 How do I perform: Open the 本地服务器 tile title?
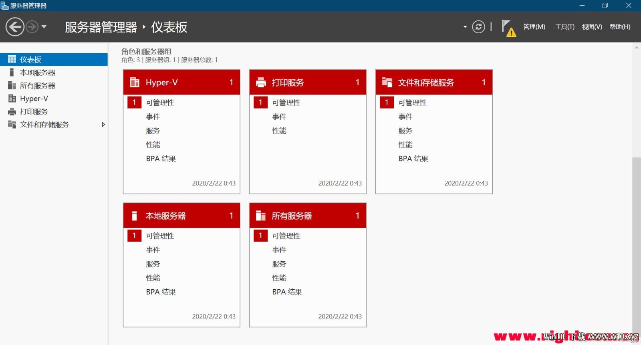click(165, 216)
